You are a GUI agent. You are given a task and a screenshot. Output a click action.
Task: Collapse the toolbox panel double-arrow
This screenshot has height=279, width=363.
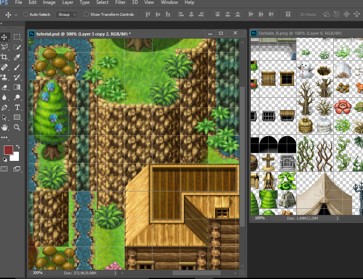pyautogui.click(x=2, y=23)
